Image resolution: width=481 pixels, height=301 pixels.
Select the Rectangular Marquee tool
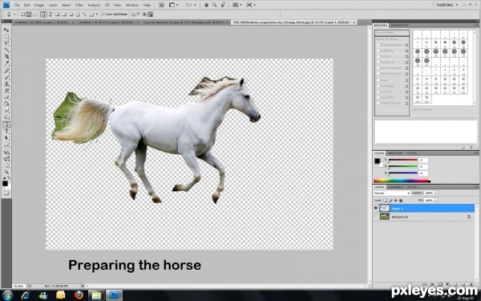pos(6,37)
